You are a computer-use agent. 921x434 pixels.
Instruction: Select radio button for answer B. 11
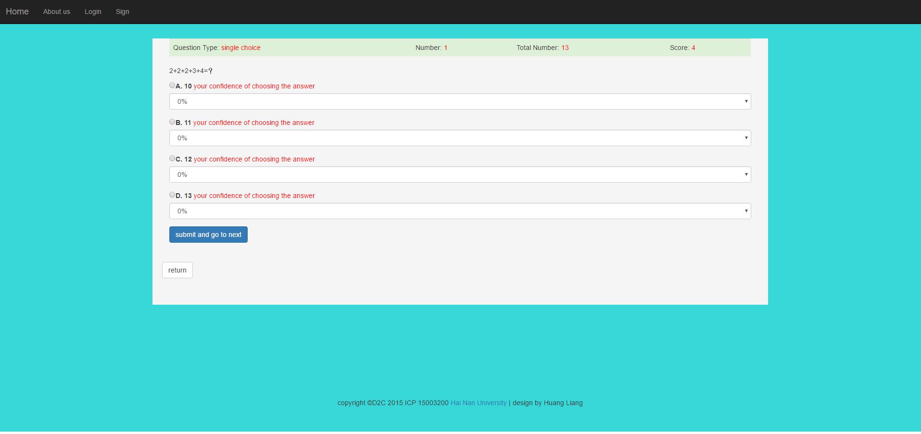tap(172, 122)
